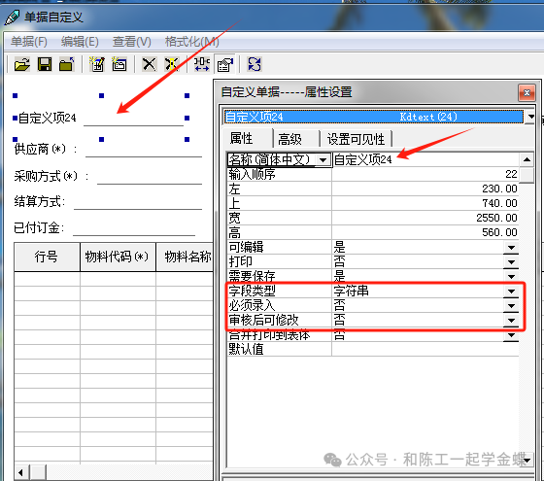Switch to the 高级 tab
Screen dimensions: 544x481
point(290,139)
